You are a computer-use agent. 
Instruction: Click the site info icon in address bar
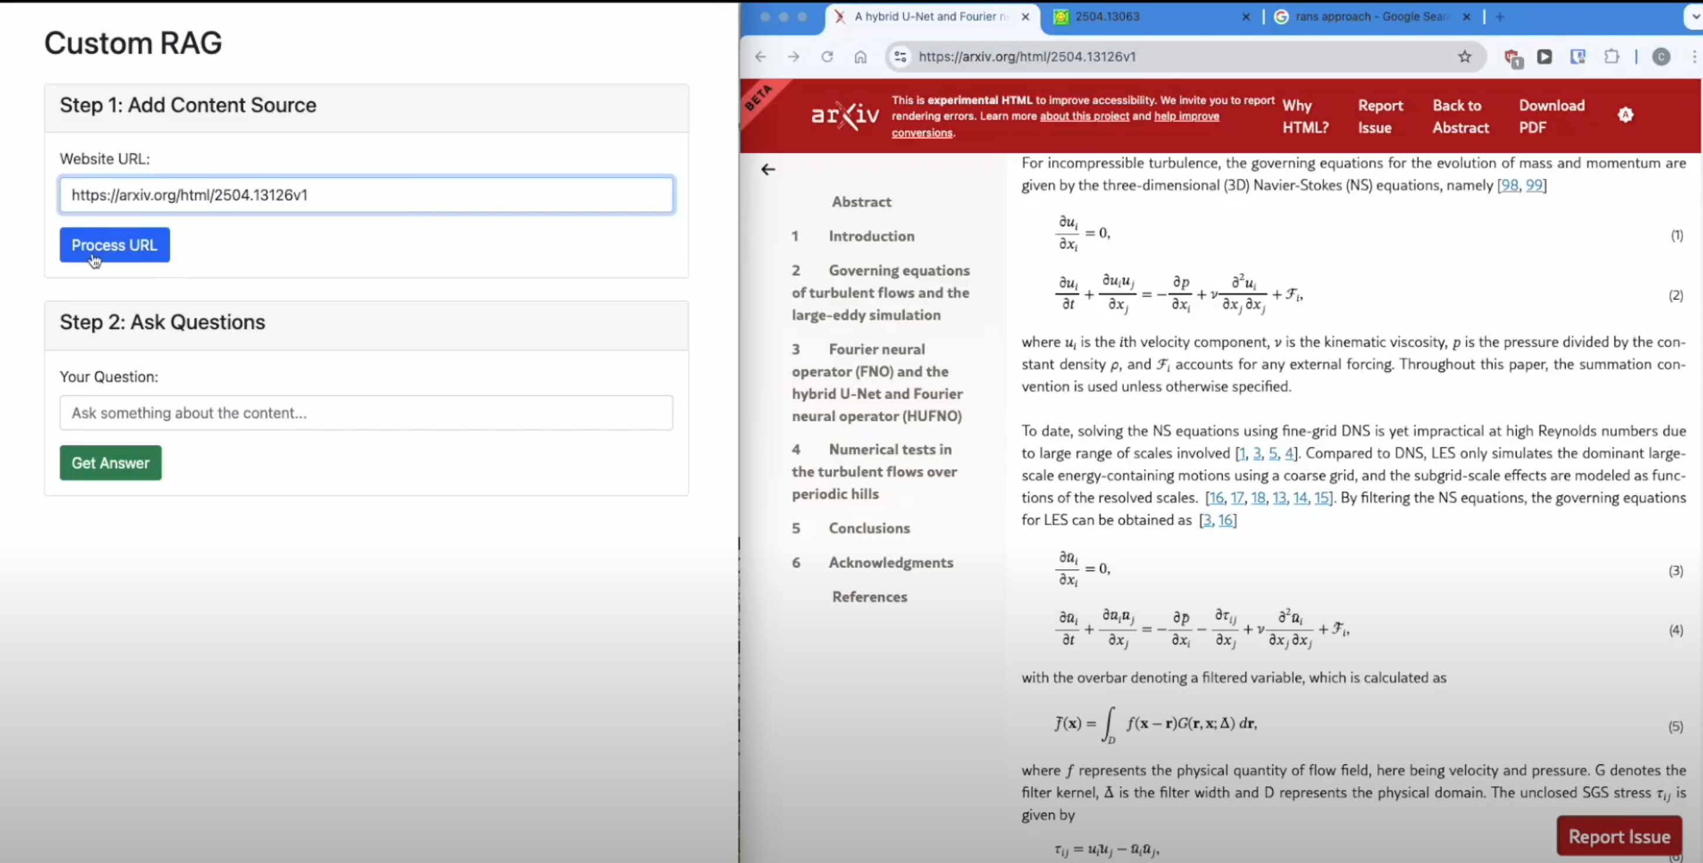(x=900, y=57)
